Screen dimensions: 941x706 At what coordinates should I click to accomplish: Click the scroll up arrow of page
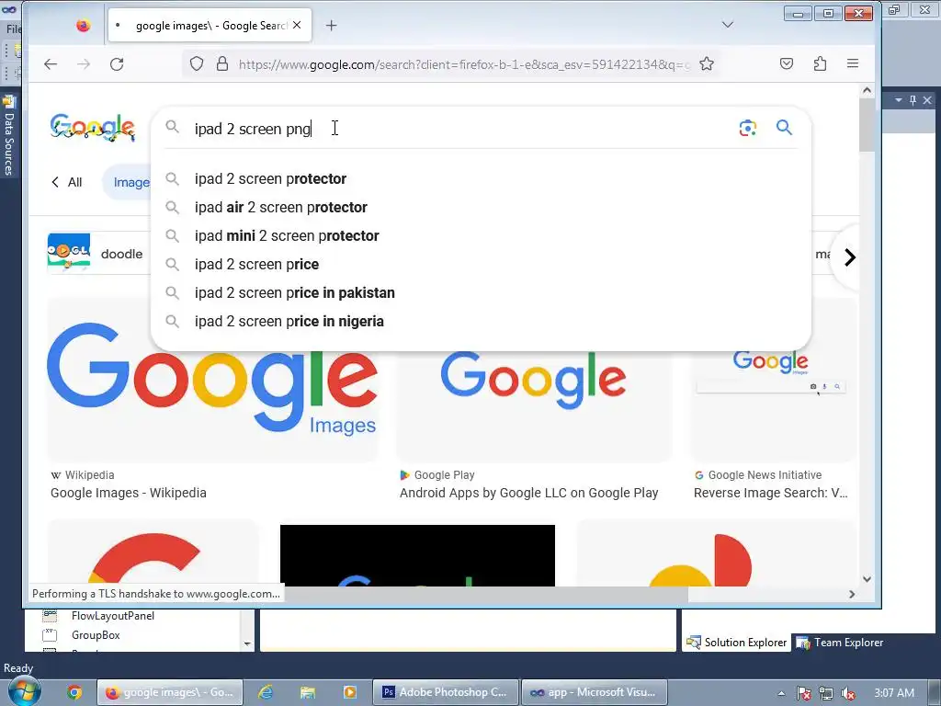[867, 90]
